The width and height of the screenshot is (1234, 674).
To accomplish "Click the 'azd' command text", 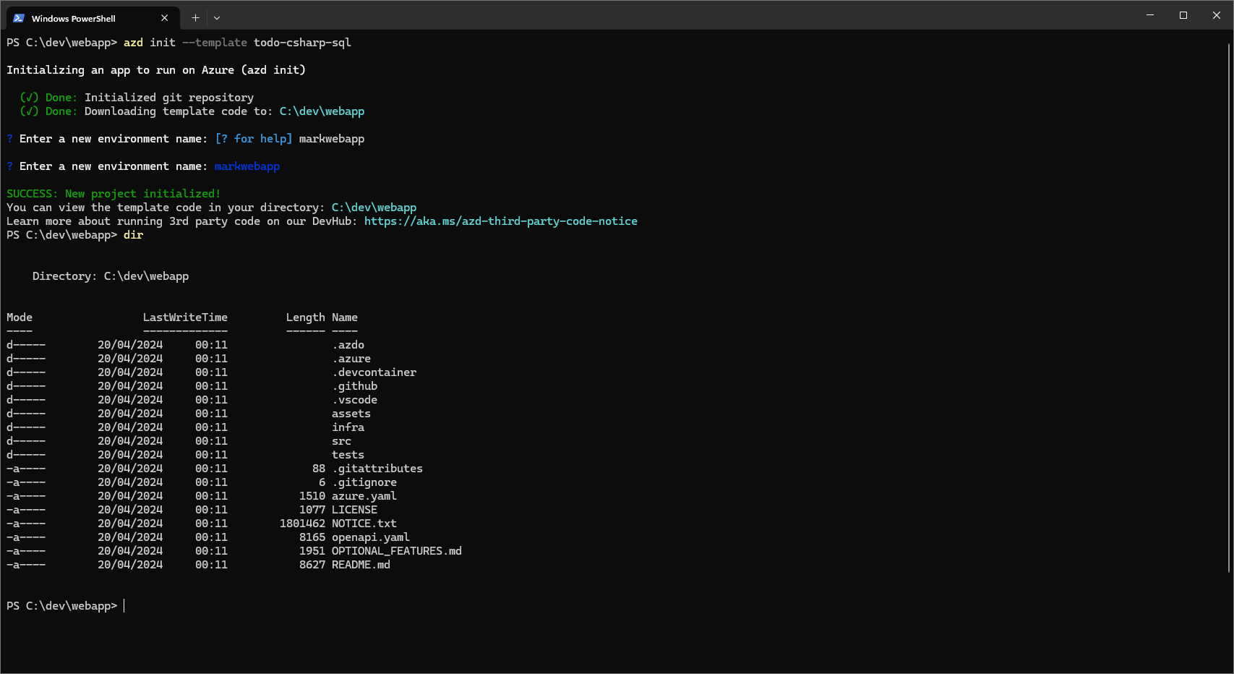I will pyautogui.click(x=133, y=43).
